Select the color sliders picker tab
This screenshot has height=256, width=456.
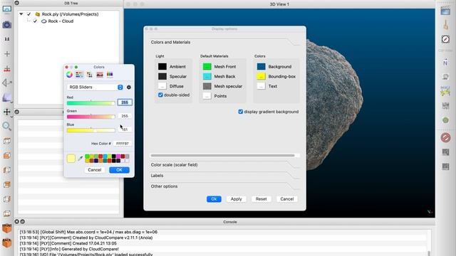coord(79,75)
